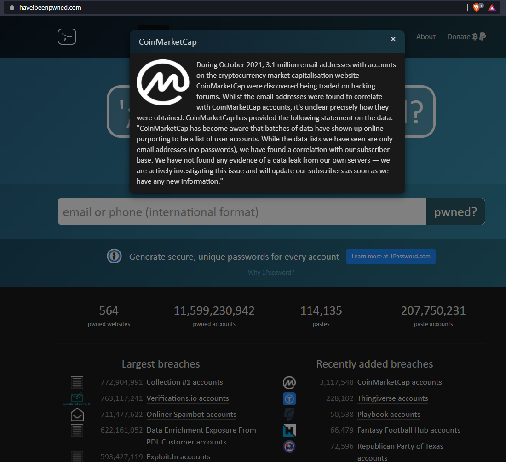Open Verifications.io accounts link
Image resolution: width=506 pixels, height=462 pixels.
coord(188,398)
